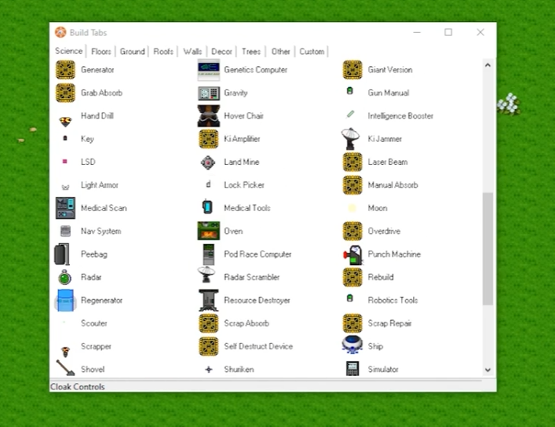Select the Scrap Repair label
Viewport: 555px width, 427px height.
[x=389, y=323]
